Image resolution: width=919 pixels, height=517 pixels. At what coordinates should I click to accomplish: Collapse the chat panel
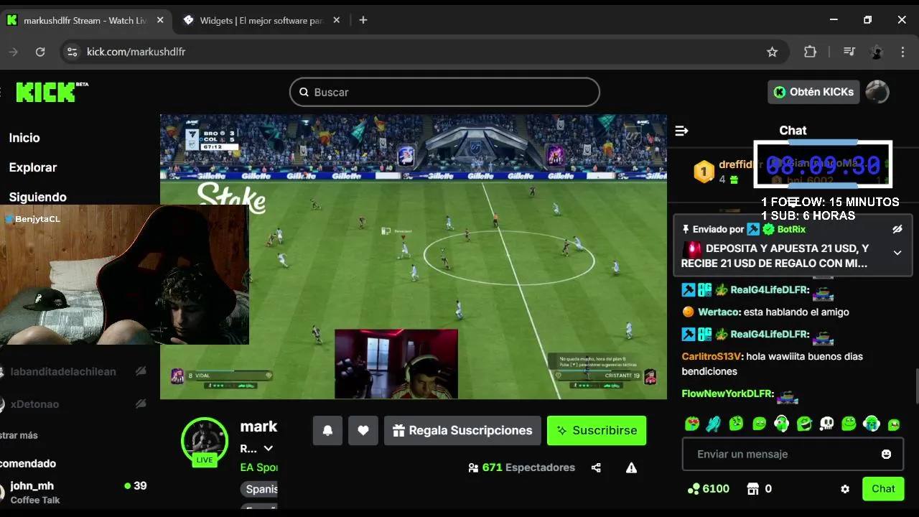click(x=682, y=131)
